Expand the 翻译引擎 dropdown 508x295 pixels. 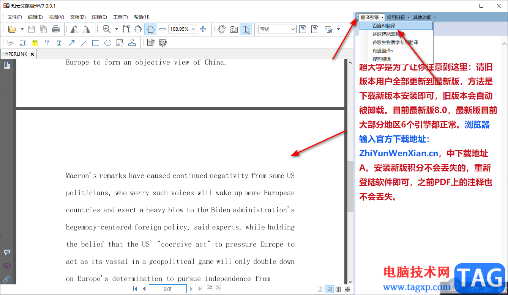(x=372, y=17)
